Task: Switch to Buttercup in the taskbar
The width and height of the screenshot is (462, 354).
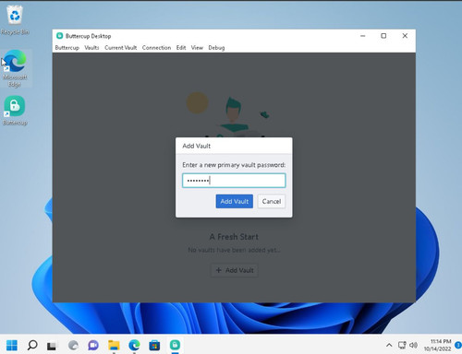Action: tap(175, 345)
